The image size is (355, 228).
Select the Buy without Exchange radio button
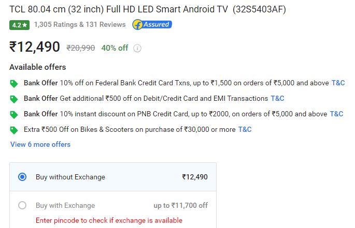(22, 177)
